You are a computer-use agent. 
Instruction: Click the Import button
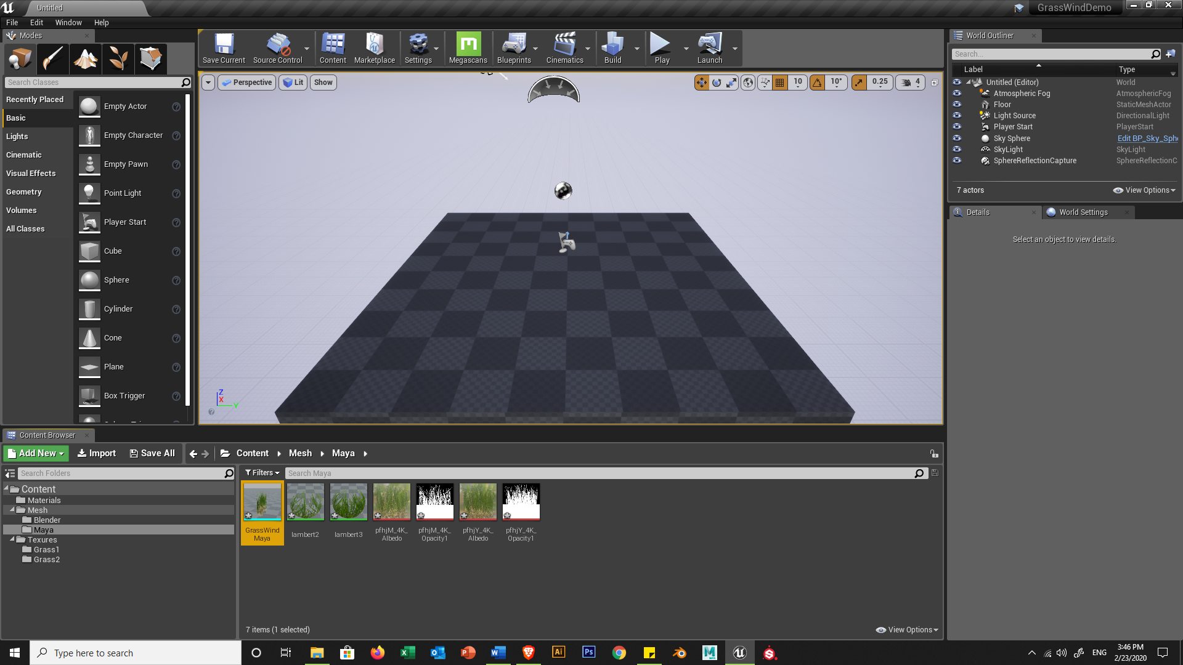point(96,453)
